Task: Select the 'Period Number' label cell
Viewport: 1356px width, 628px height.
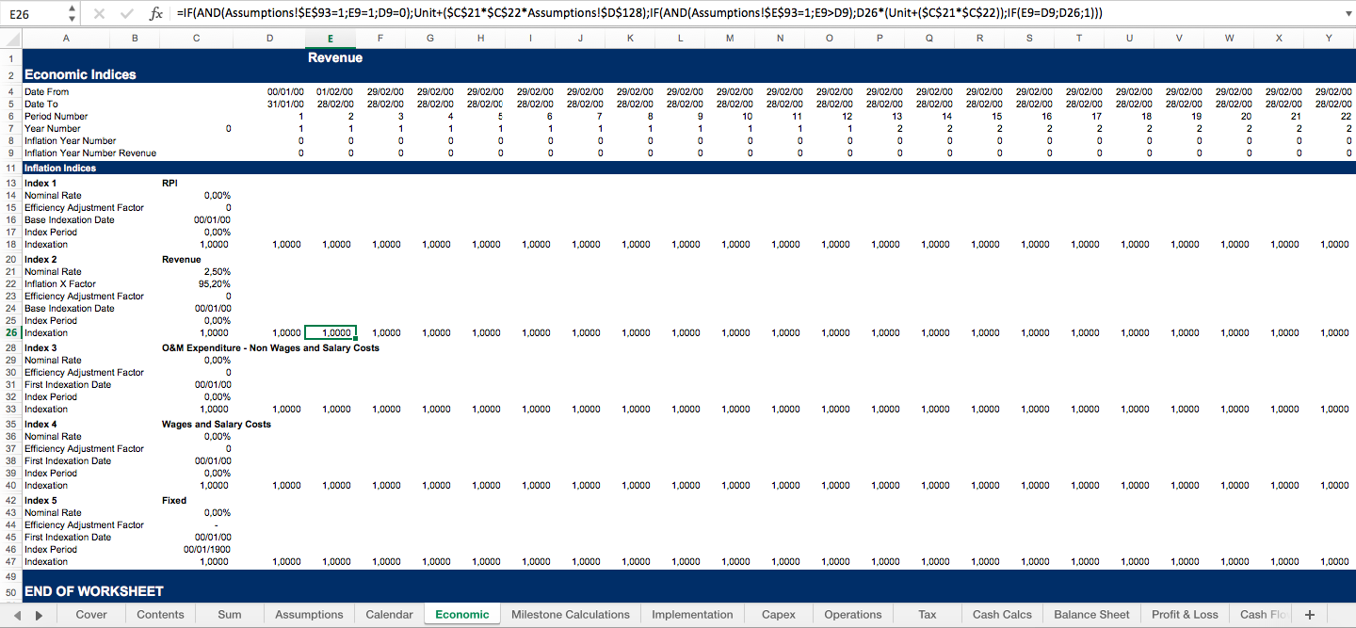Action: 56,116
